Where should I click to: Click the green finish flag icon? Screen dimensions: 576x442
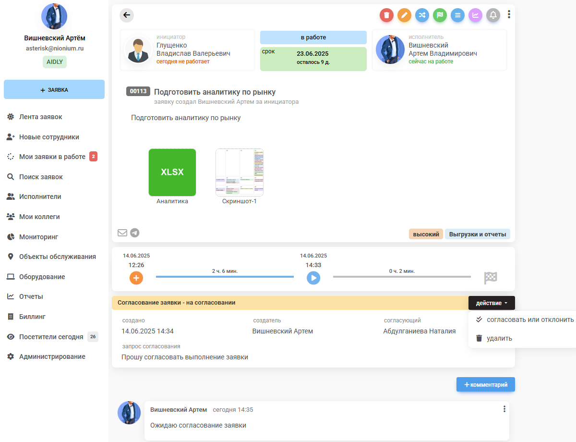click(440, 15)
